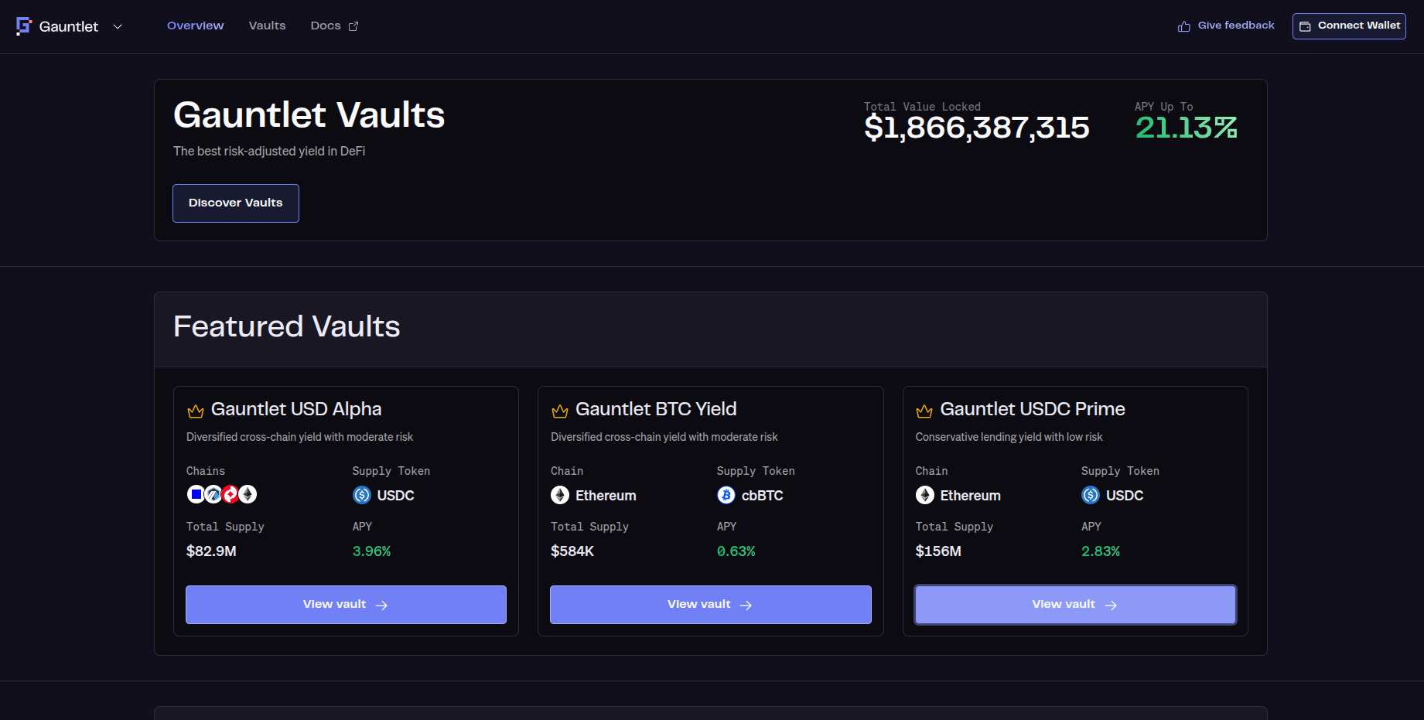Click the crown icon beside Gauntlet BTC Yield
The height and width of the screenshot is (720, 1424).
[560, 411]
